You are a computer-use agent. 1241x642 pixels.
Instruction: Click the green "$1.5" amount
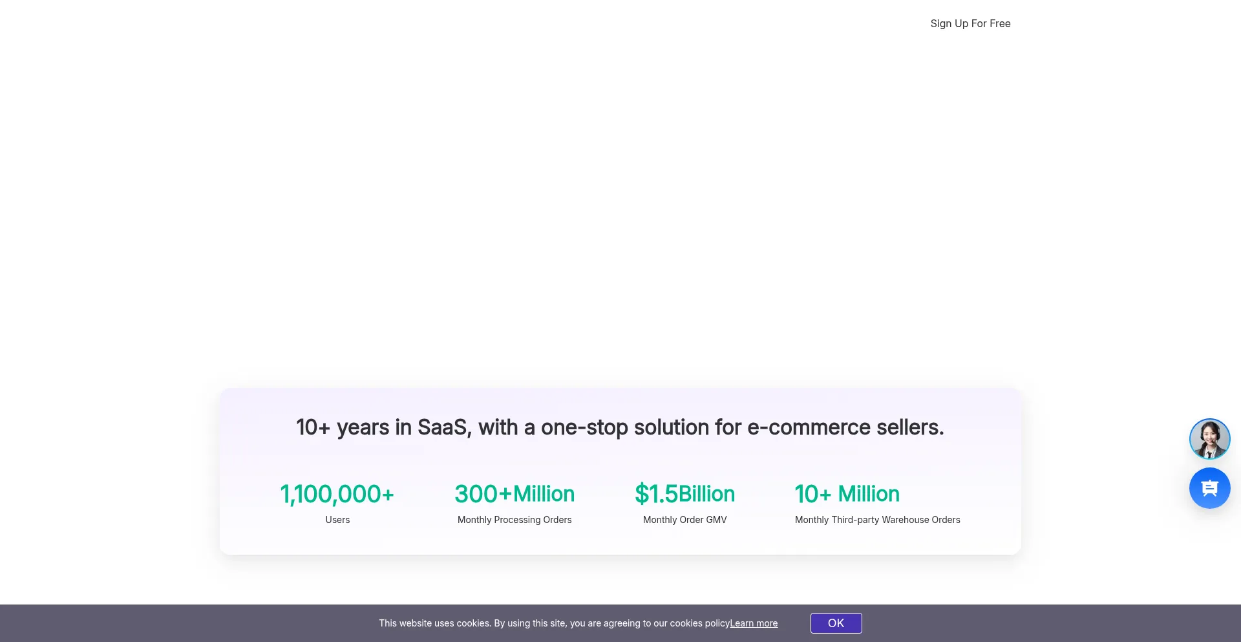point(655,494)
